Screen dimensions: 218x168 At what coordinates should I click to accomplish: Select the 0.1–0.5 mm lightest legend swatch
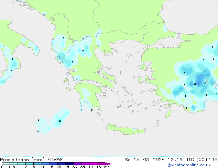pos(6,164)
